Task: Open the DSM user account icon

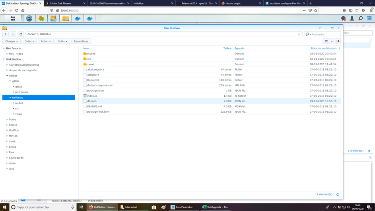Action: coord(352,18)
